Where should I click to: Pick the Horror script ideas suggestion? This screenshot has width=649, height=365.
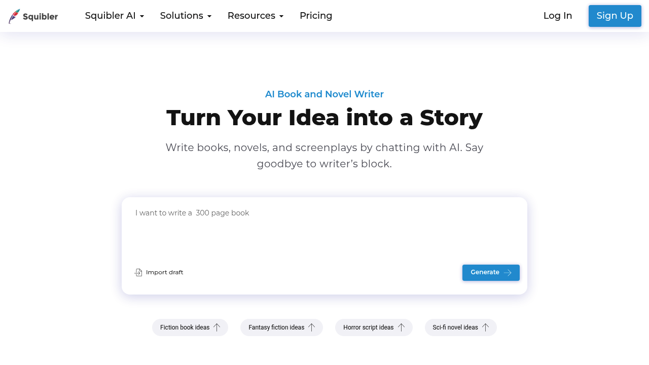368,327
